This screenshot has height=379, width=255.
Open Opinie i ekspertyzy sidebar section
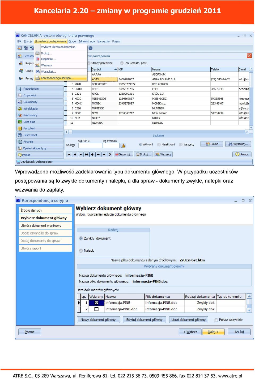40,148
